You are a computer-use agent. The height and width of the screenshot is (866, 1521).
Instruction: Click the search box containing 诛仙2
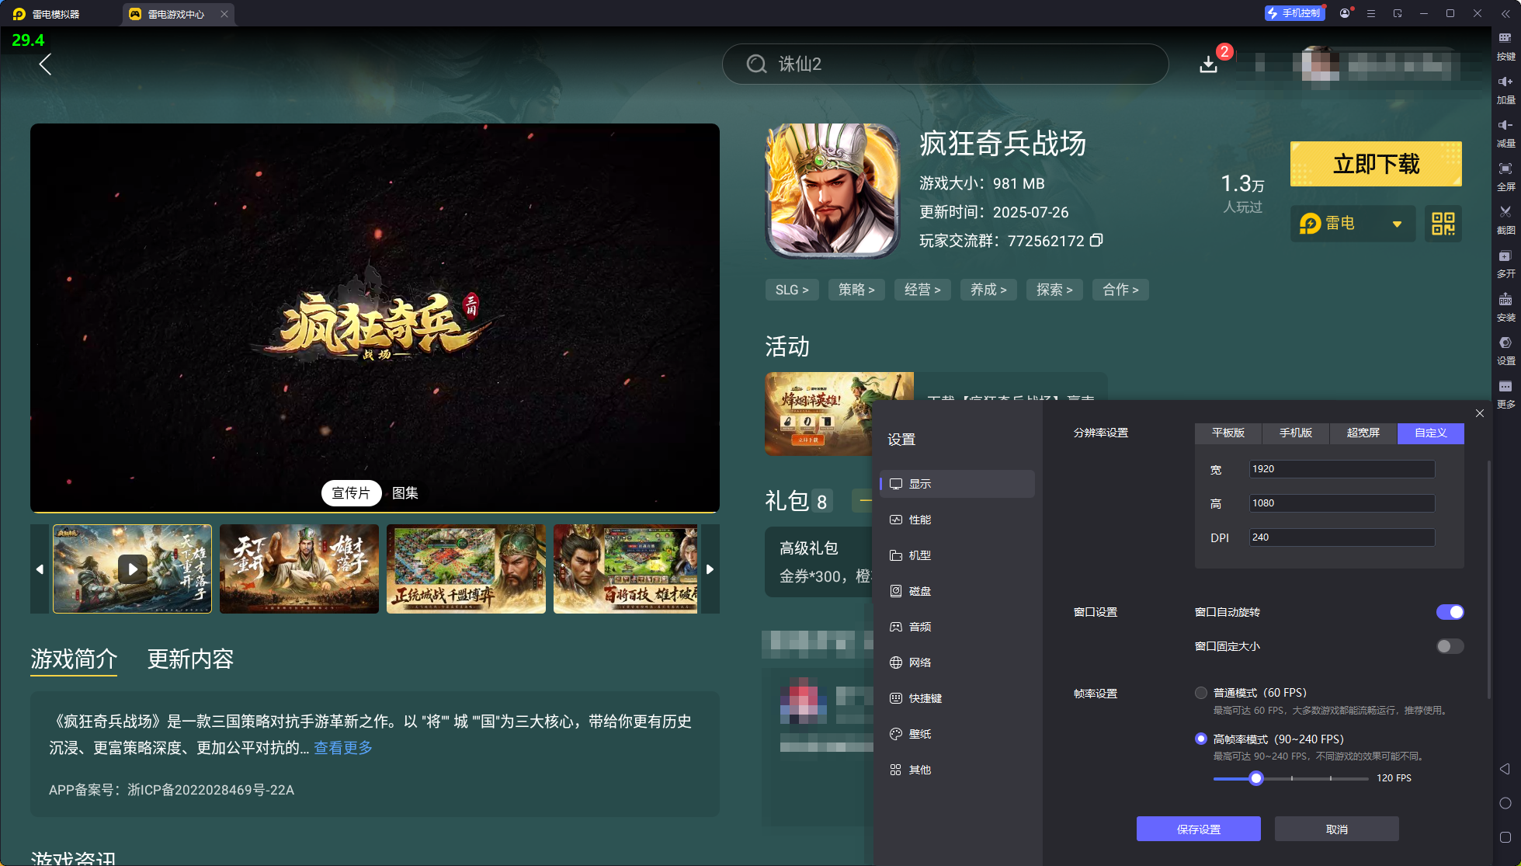pos(945,64)
